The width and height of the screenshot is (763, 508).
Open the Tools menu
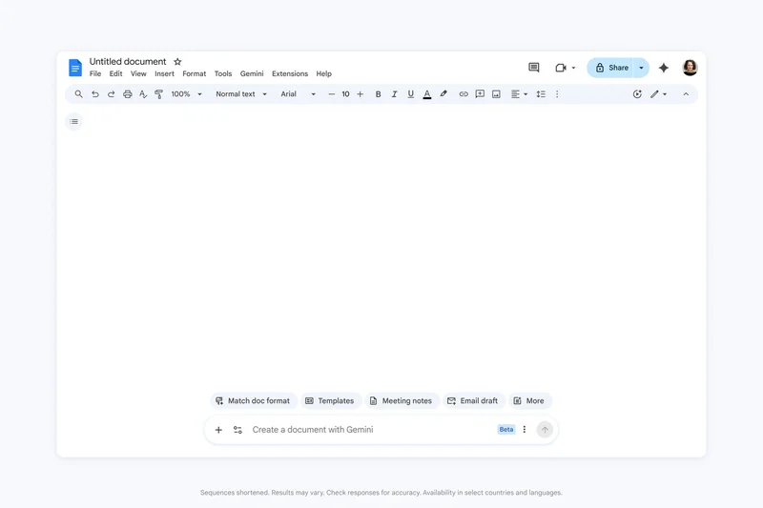point(223,74)
